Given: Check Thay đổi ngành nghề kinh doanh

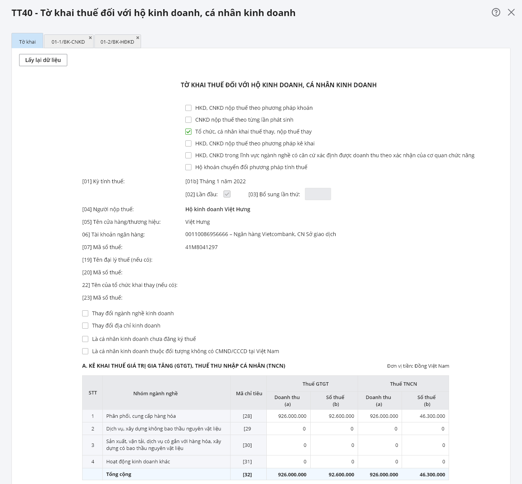Looking at the screenshot, I should tap(85, 313).
